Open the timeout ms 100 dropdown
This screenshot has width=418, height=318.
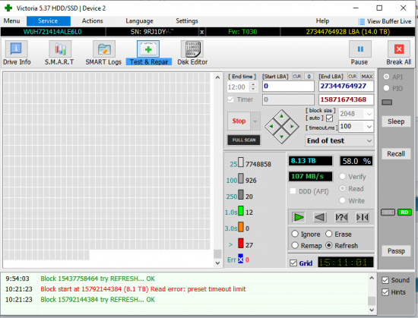pos(369,127)
